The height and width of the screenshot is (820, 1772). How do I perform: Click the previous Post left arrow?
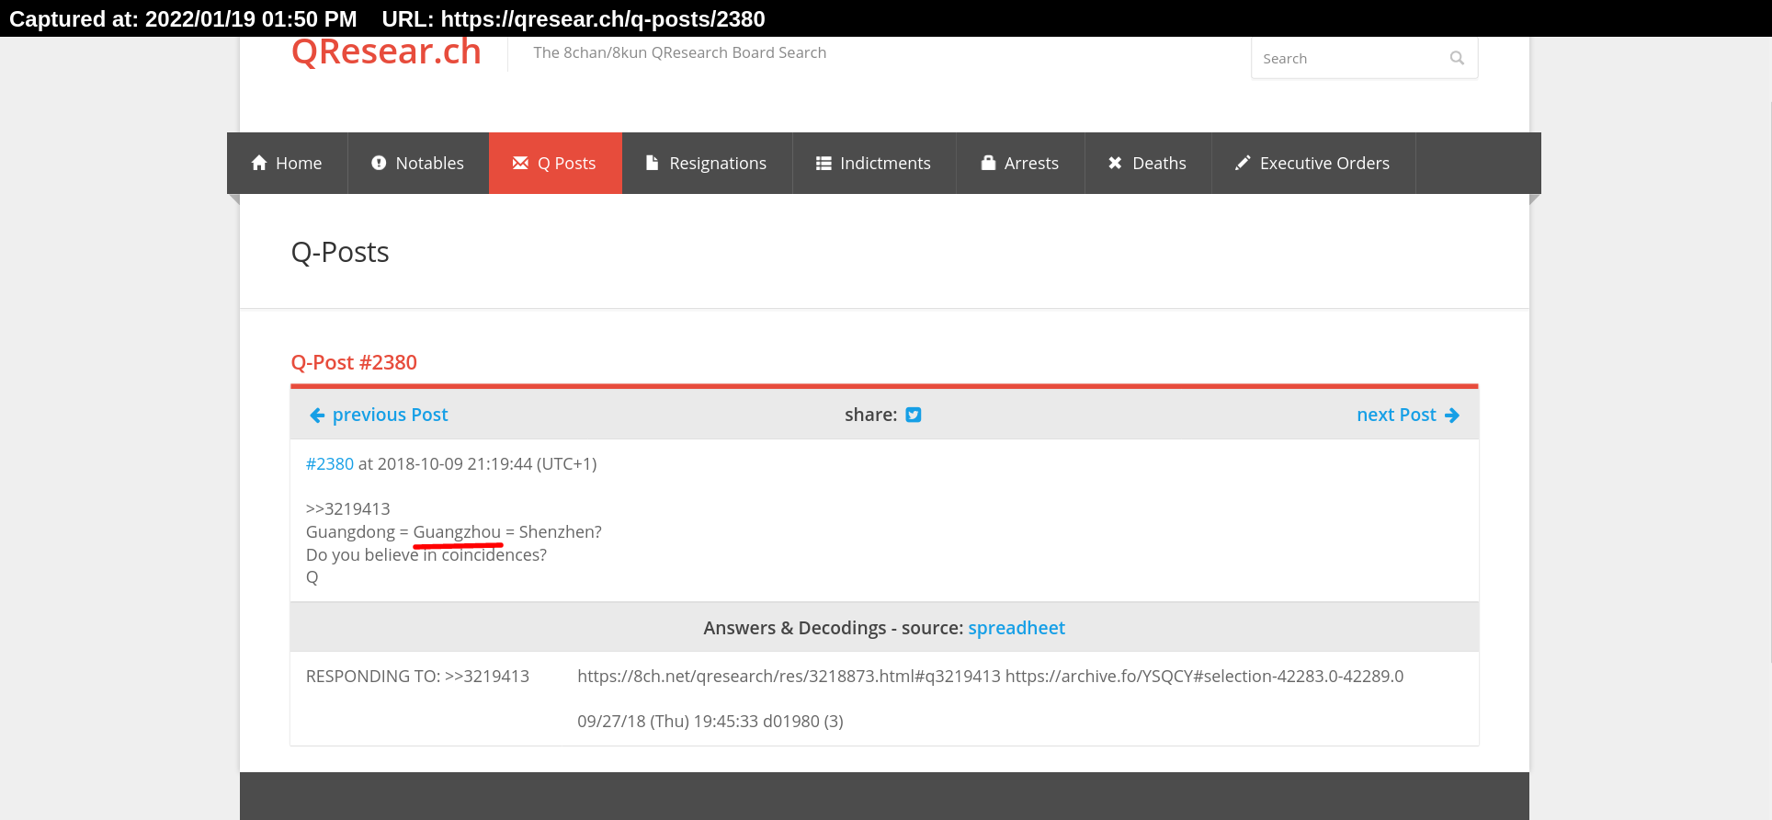click(x=317, y=416)
